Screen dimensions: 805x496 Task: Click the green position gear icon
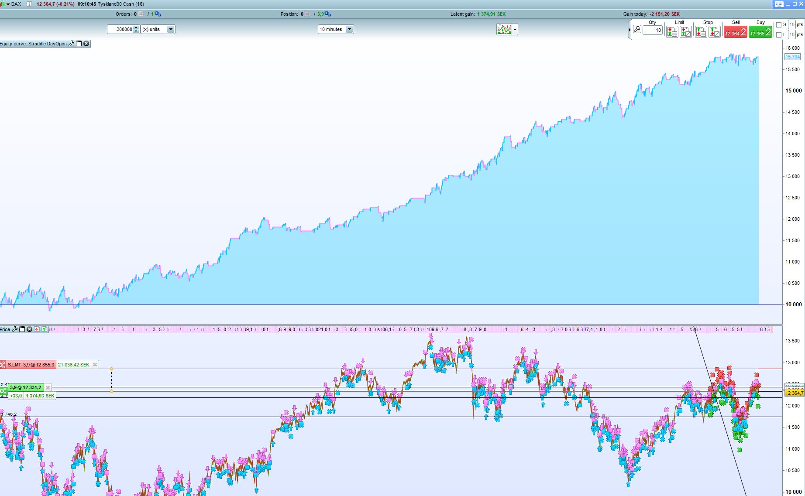(3, 392)
